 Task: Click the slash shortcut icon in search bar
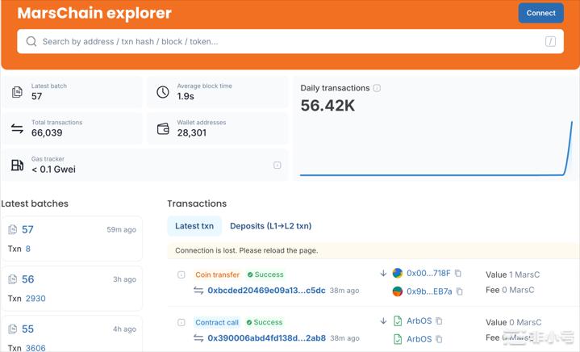(x=550, y=41)
